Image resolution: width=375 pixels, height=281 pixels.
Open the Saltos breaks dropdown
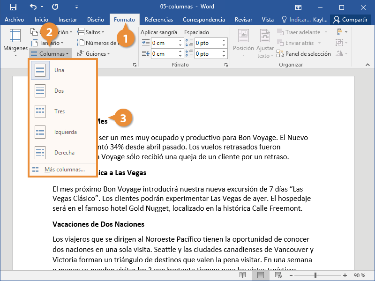point(91,32)
